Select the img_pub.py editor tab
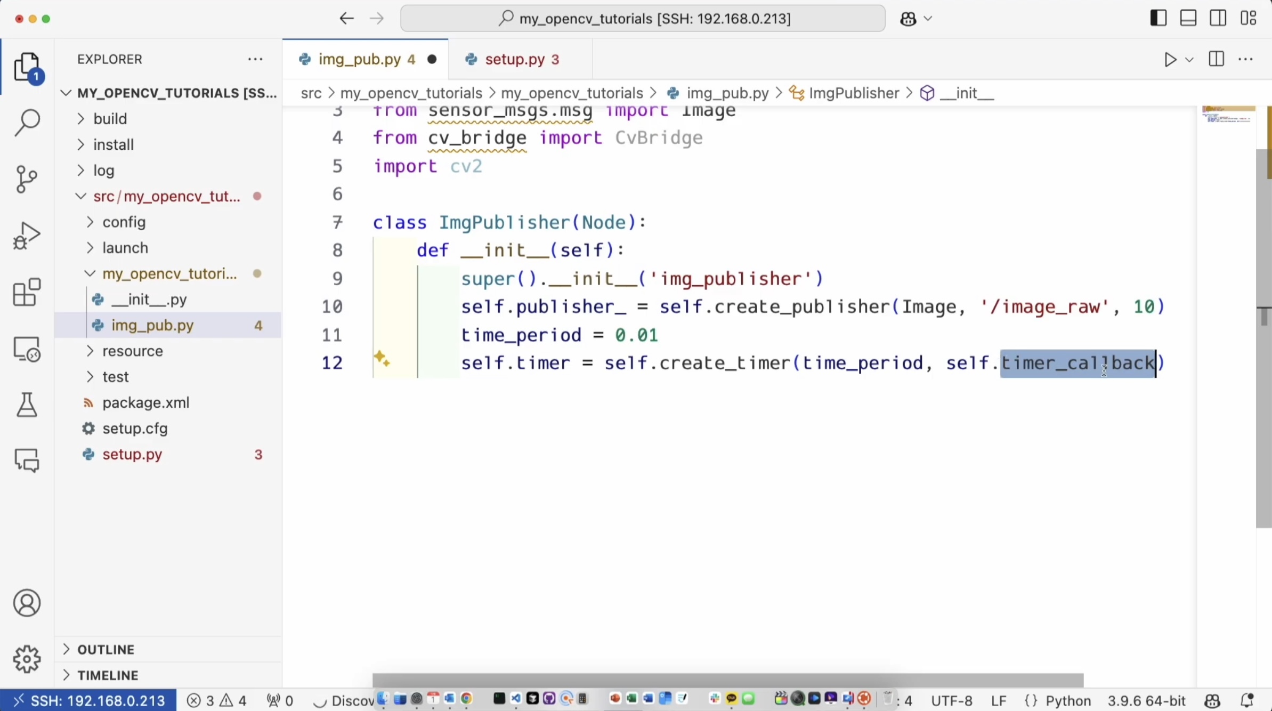Viewport: 1272px width, 711px height. 359,59
